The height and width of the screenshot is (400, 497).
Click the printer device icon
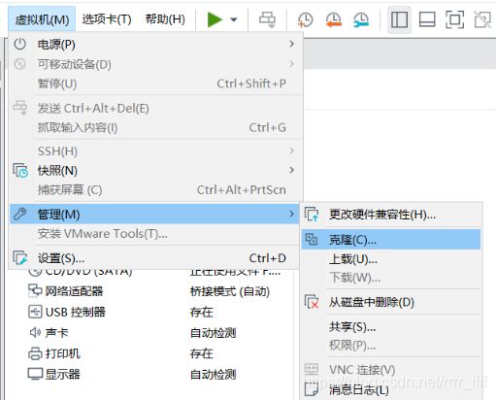(x=35, y=353)
